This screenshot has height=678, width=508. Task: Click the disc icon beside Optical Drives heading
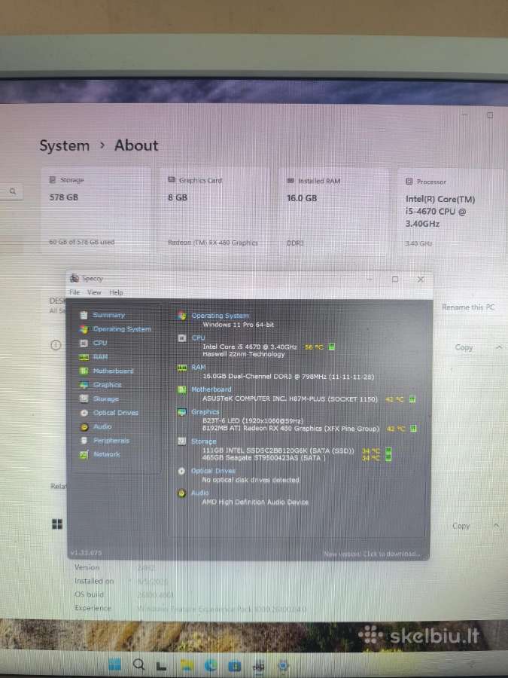pyautogui.click(x=181, y=471)
